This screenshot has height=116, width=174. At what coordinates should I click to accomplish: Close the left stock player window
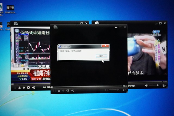(x=86, y=23)
